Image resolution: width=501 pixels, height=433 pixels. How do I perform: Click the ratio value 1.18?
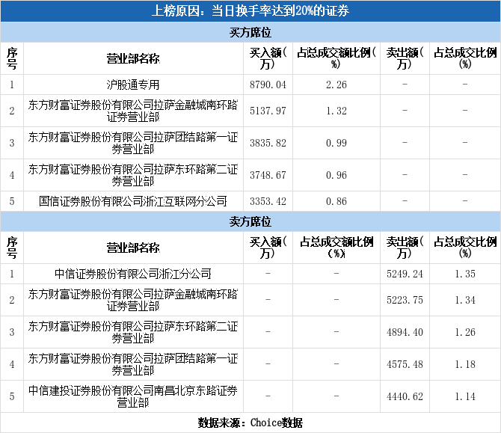(x=465, y=364)
